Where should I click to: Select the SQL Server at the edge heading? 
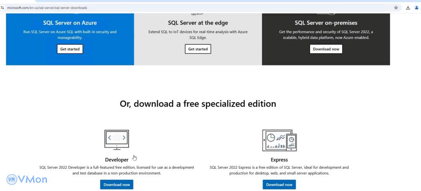(x=198, y=23)
